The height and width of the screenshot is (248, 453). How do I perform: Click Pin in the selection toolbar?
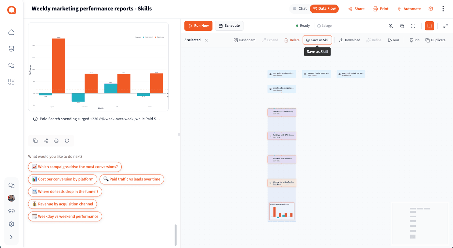(x=414, y=40)
